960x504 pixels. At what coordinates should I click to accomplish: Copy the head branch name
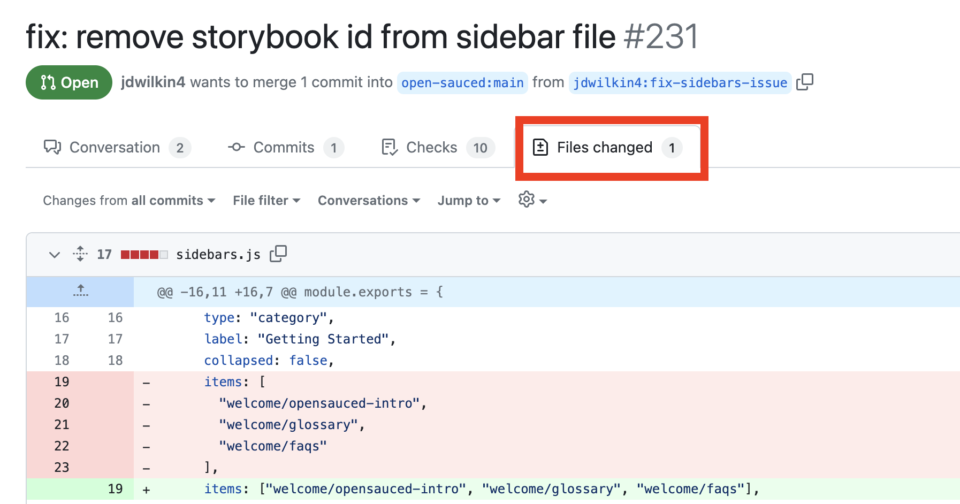[x=805, y=82]
